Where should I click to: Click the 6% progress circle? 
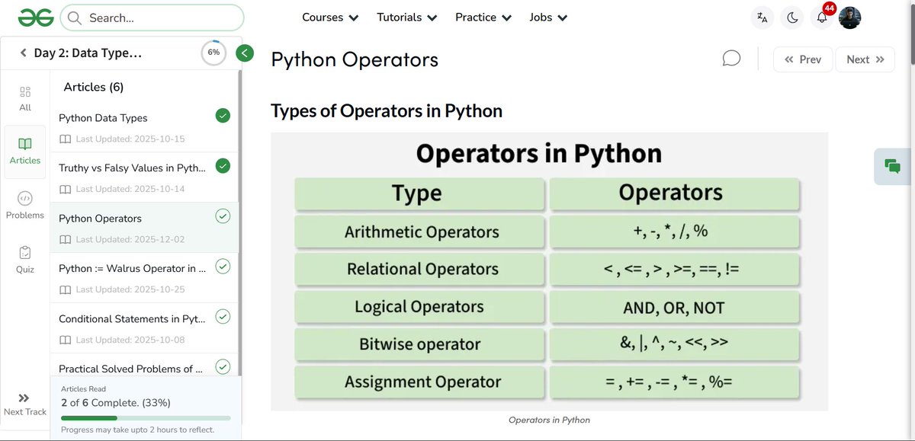pyautogui.click(x=213, y=53)
